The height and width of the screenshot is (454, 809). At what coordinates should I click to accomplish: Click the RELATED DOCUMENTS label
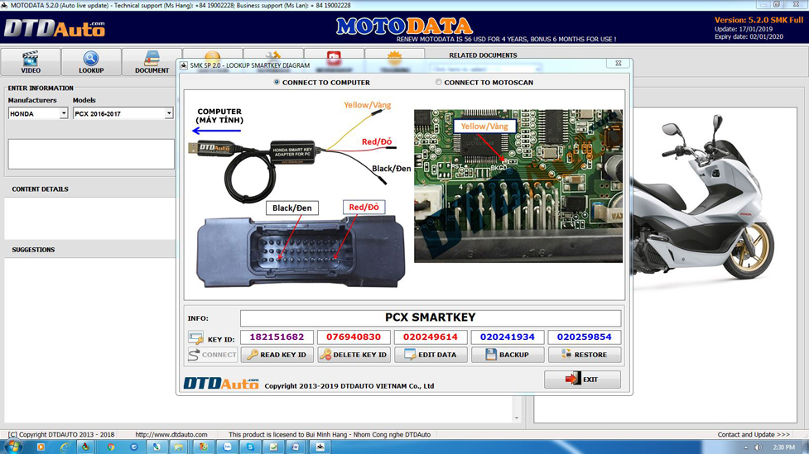483,55
